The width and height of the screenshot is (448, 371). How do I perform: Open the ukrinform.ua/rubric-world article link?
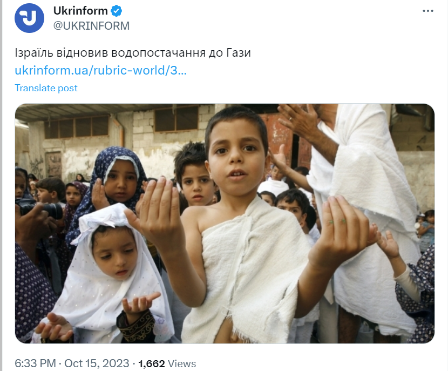point(100,70)
